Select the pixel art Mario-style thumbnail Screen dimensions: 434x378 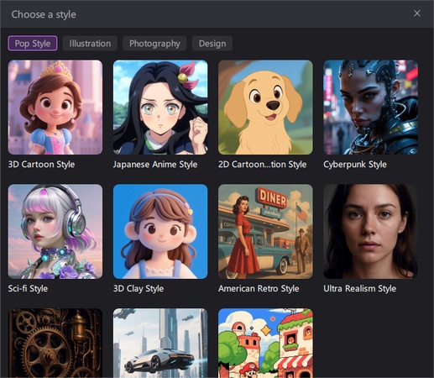point(265,343)
